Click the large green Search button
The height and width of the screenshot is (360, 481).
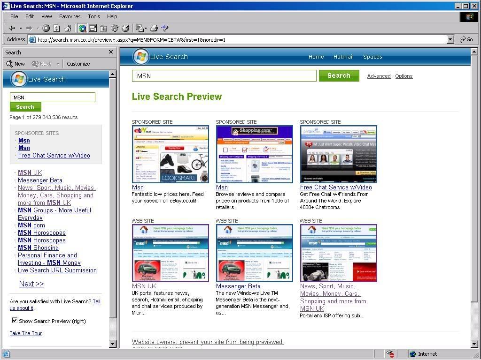click(339, 75)
